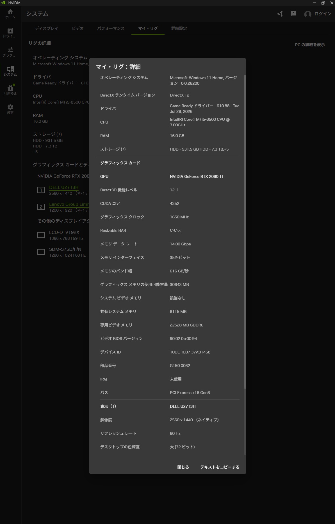This screenshot has width=335, height=524.
Task: Click display 1 monitor icon
Action: coord(41,190)
